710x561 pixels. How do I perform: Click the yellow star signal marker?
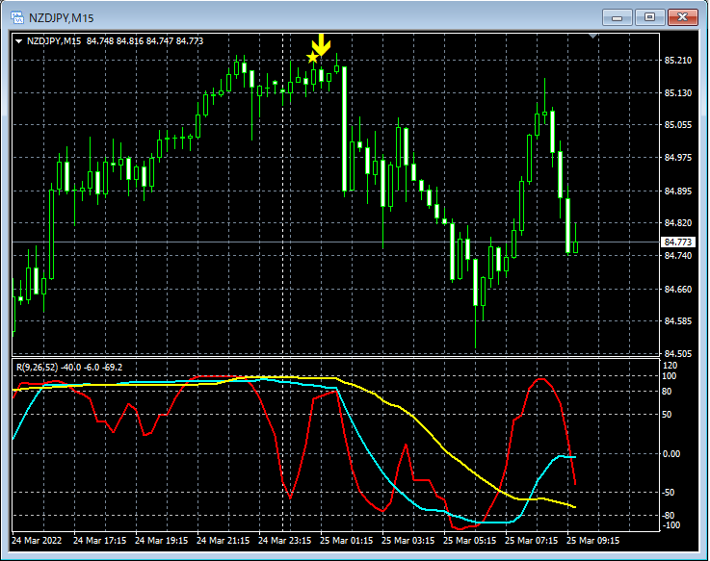coord(312,58)
